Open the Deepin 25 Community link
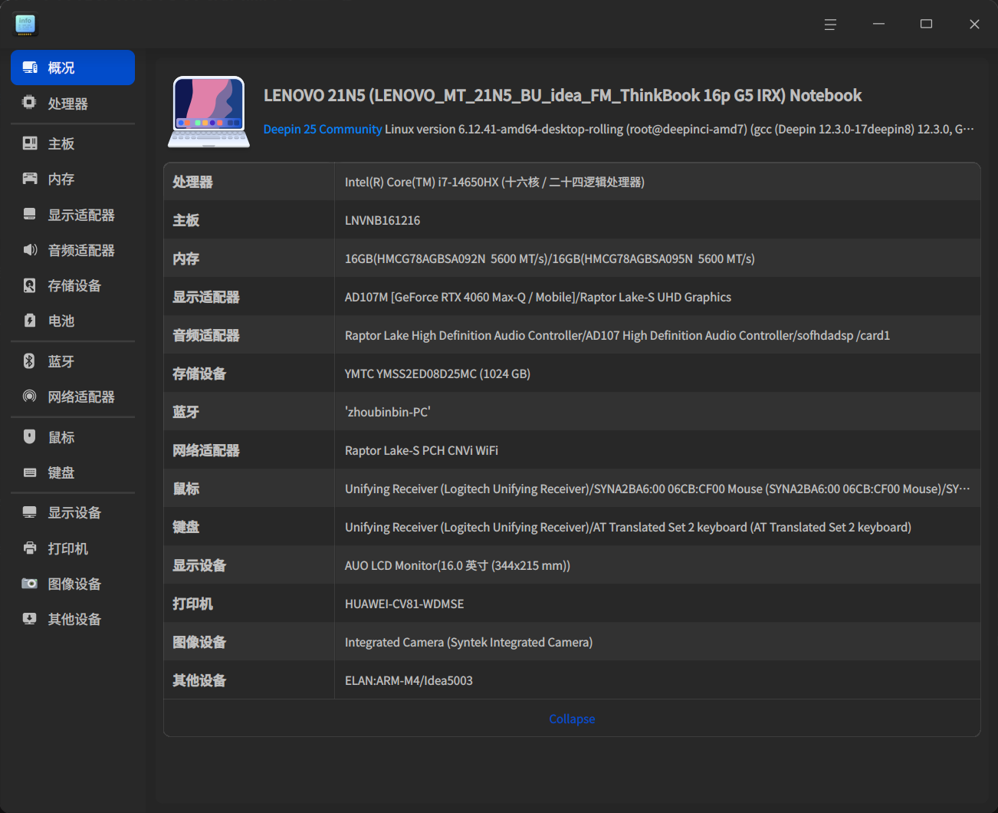The image size is (998, 813). click(x=323, y=129)
